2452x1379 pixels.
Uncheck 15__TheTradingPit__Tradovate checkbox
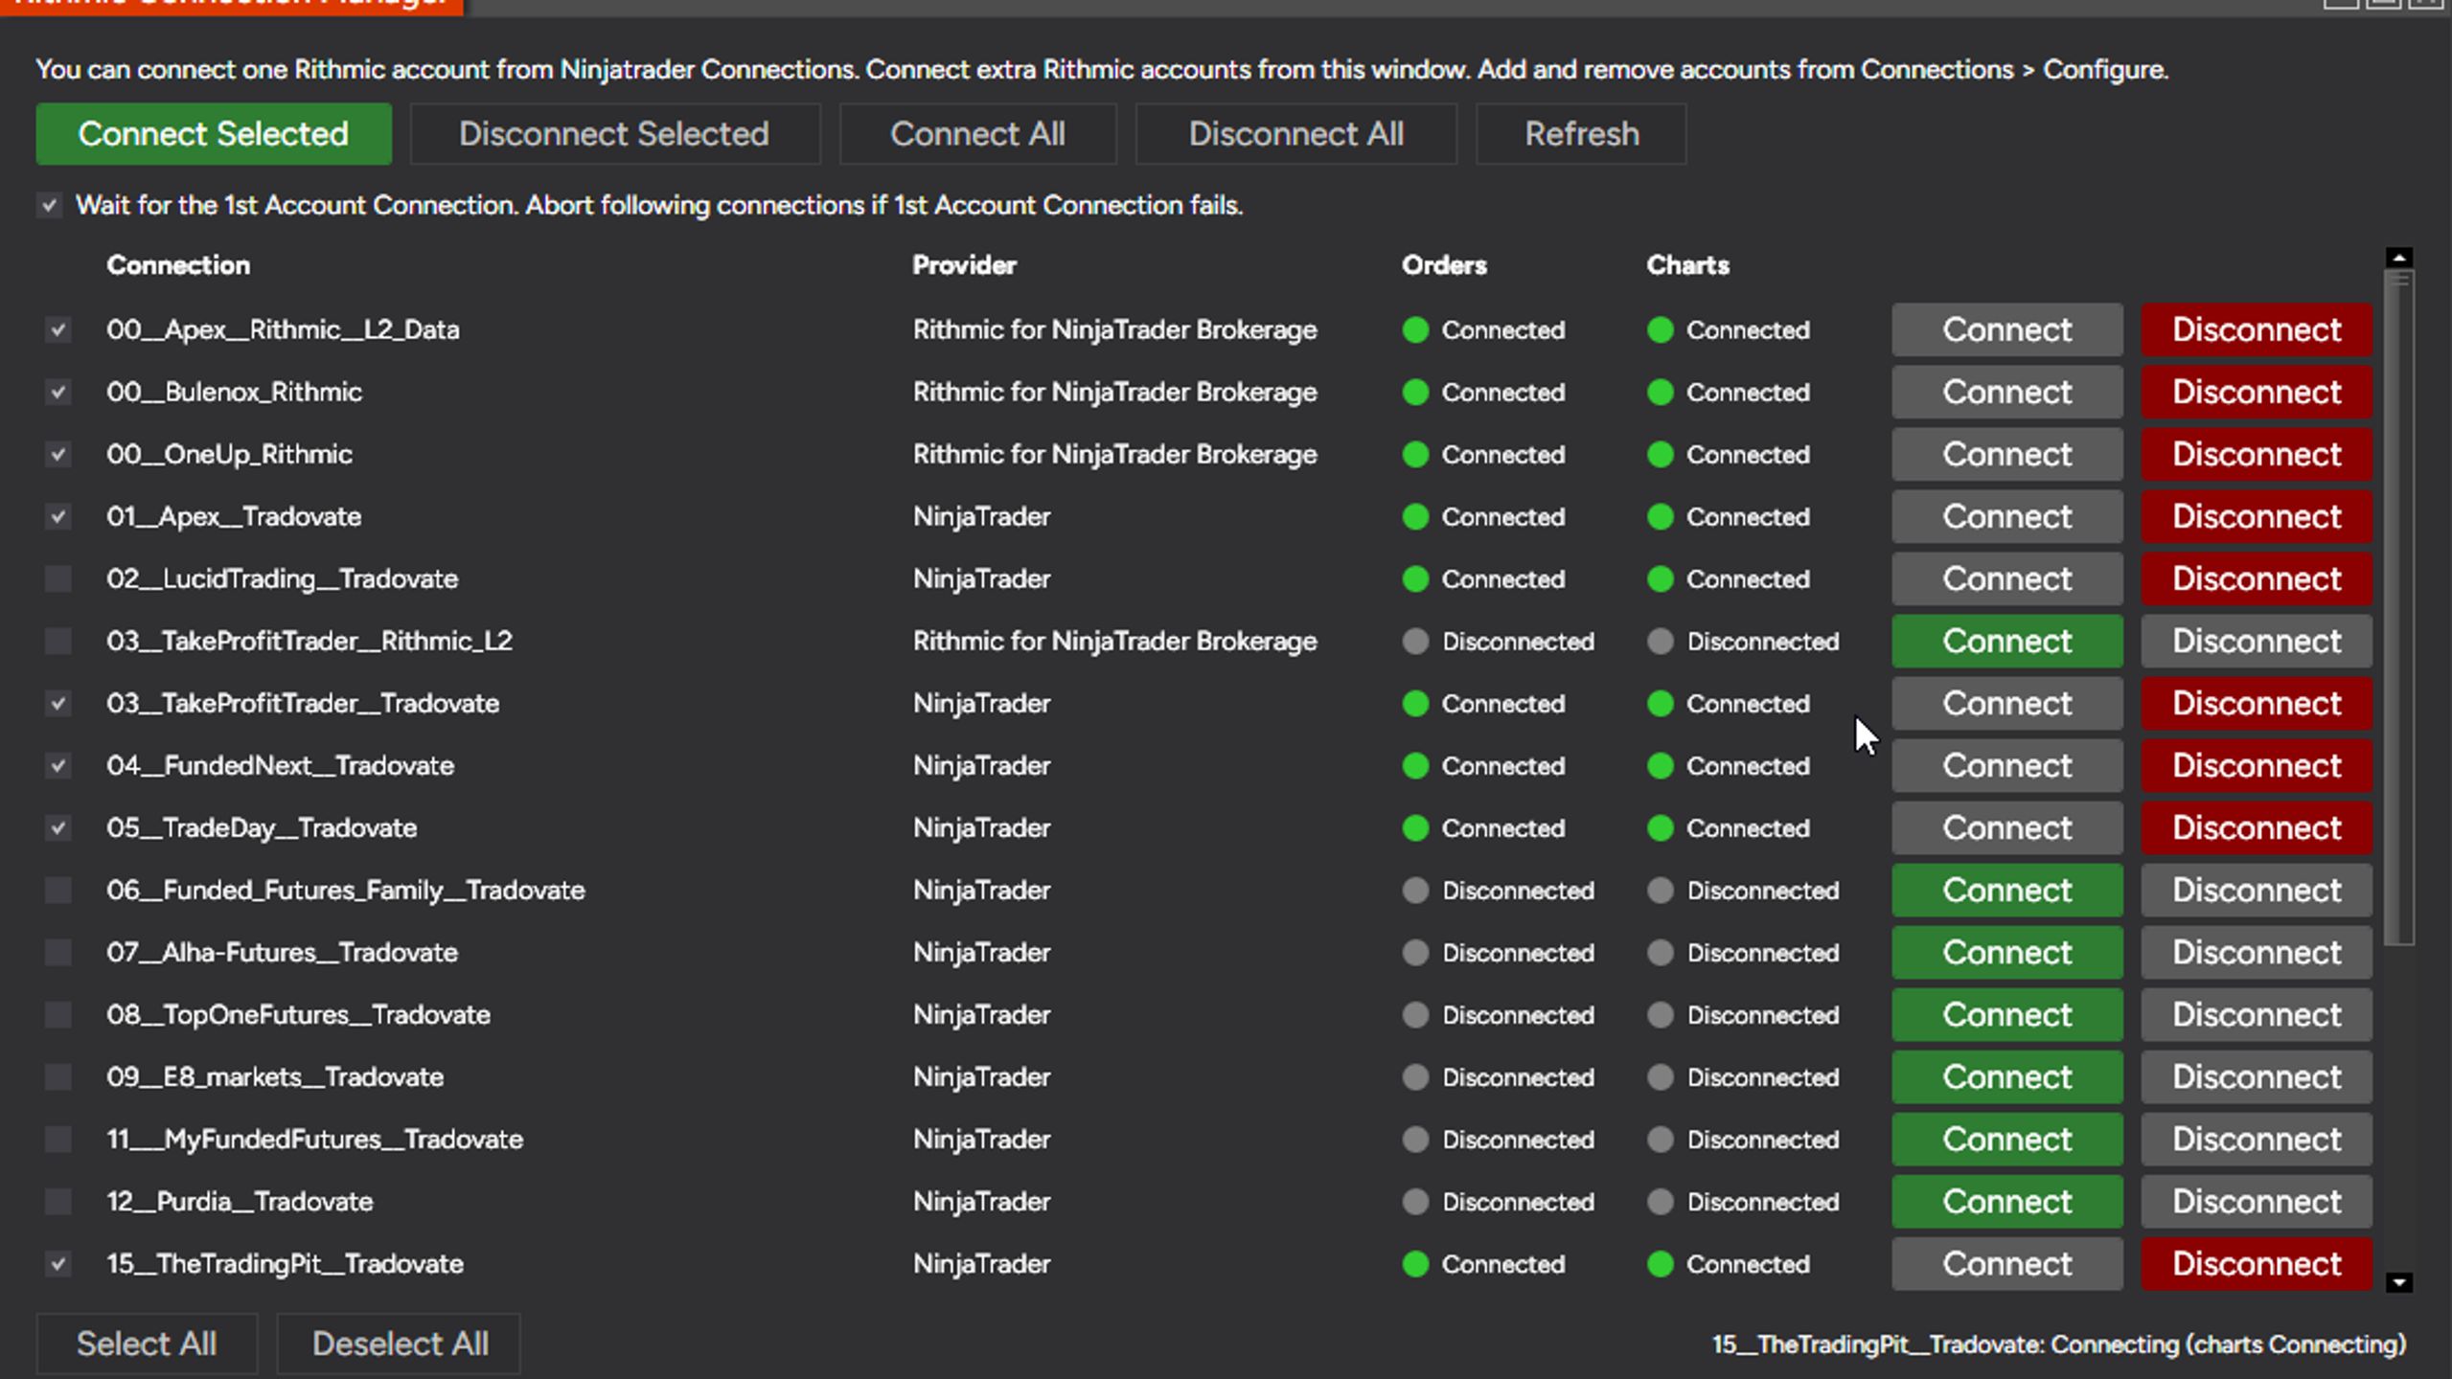coord(57,1263)
